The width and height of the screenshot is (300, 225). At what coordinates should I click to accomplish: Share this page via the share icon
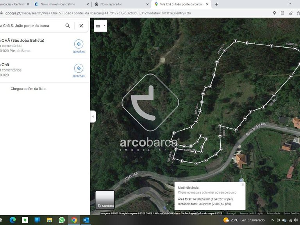(291, 13)
